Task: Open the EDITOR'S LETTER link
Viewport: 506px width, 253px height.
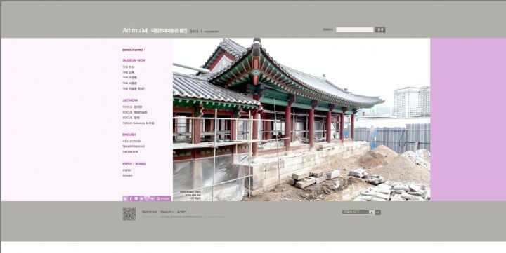Action: [x=134, y=50]
